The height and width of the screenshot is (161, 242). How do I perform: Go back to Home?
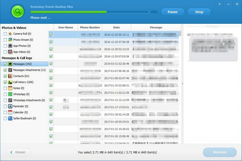coord(19,152)
